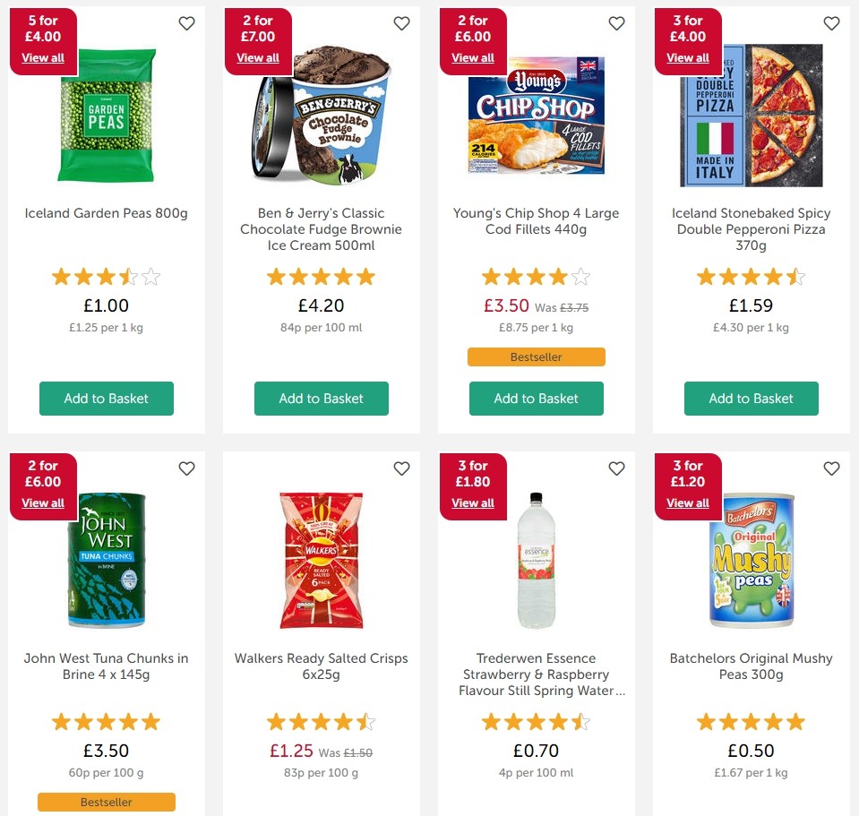The width and height of the screenshot is (859, 816).
Task: Add Ben & Jerry's Fudge Brownie to basket
Action: pyautogui.click(x=321, y=399)
